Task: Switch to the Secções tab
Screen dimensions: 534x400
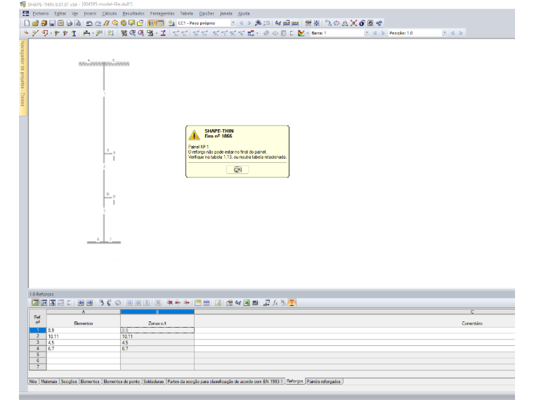Action: point(69,382)
